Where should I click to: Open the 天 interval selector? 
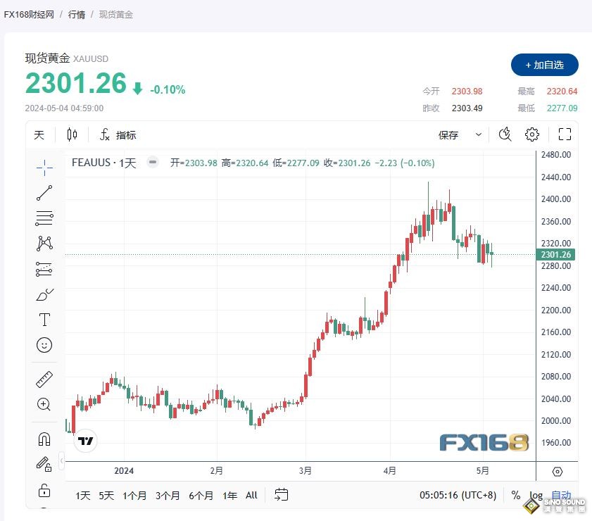39,134
